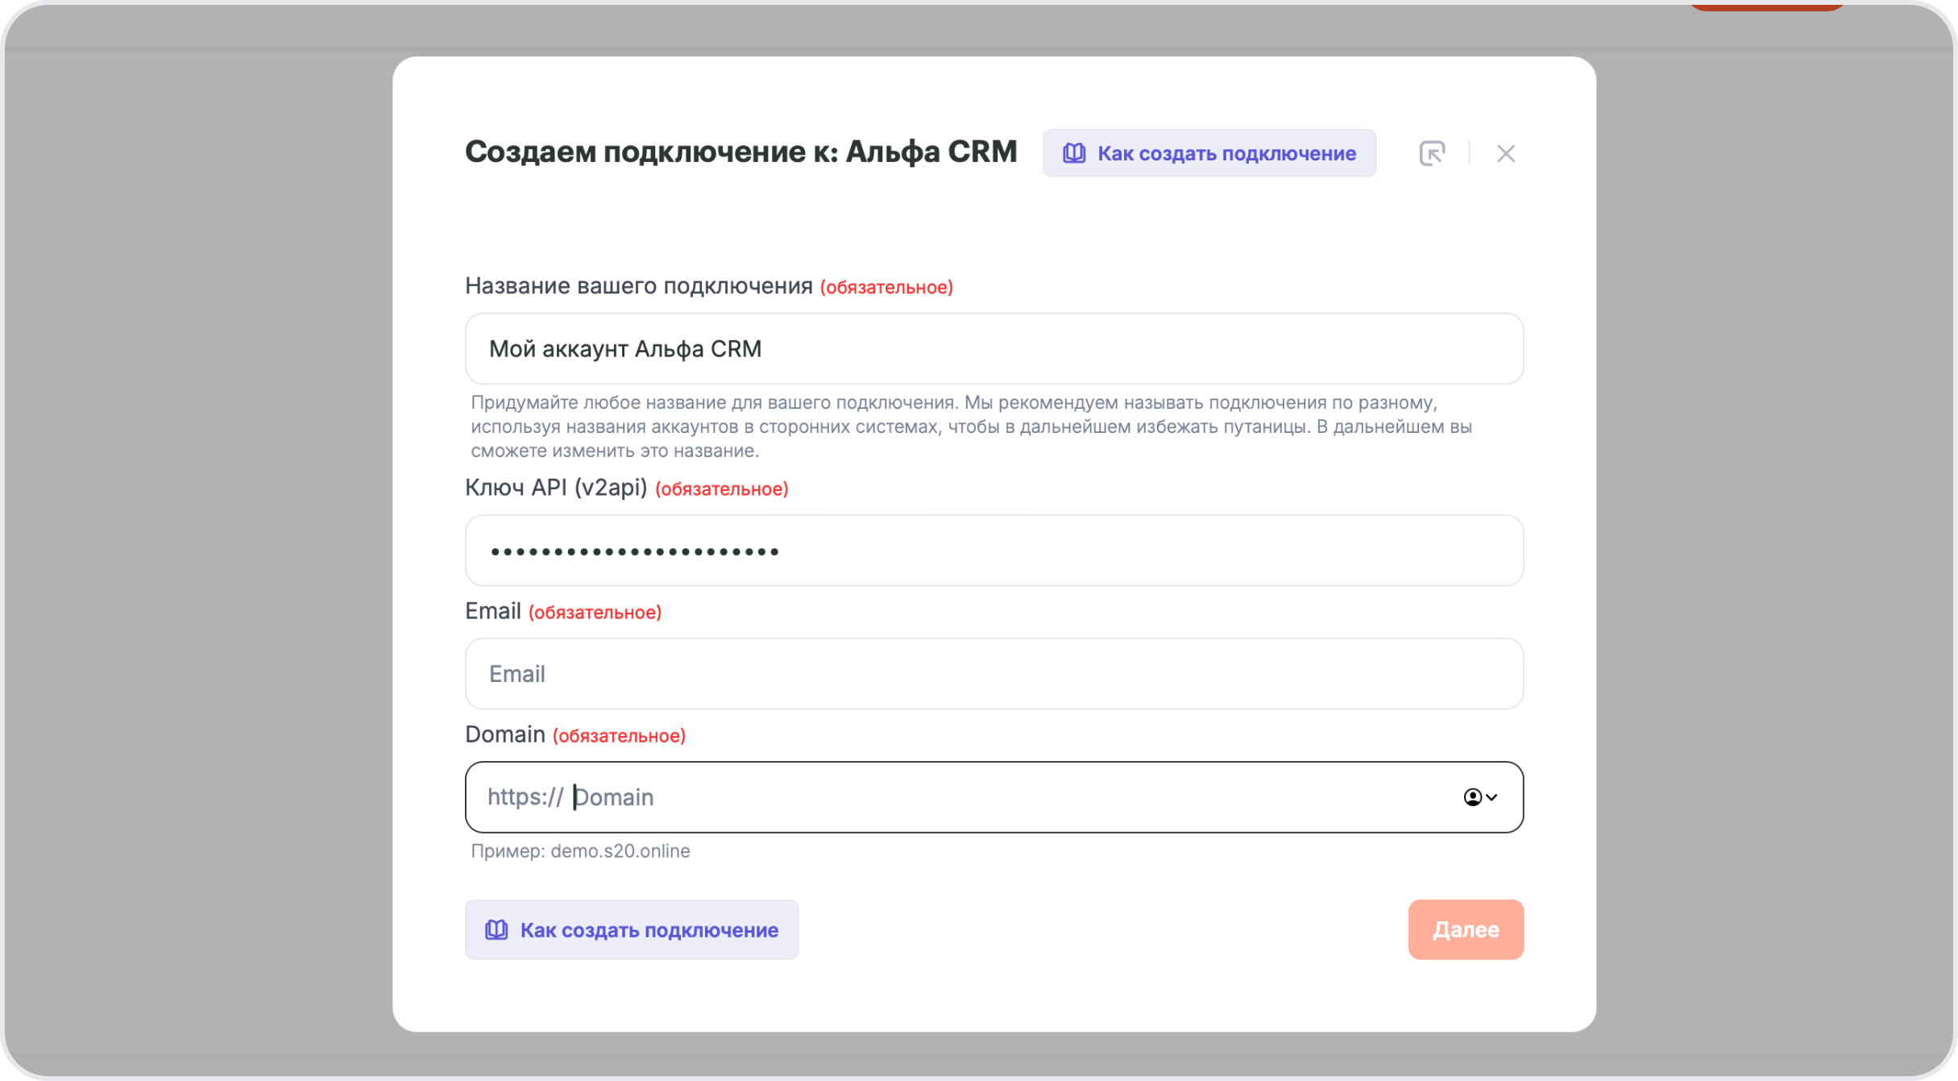Click the pop-out arrow icon in dialog header

pos(1432,153)
